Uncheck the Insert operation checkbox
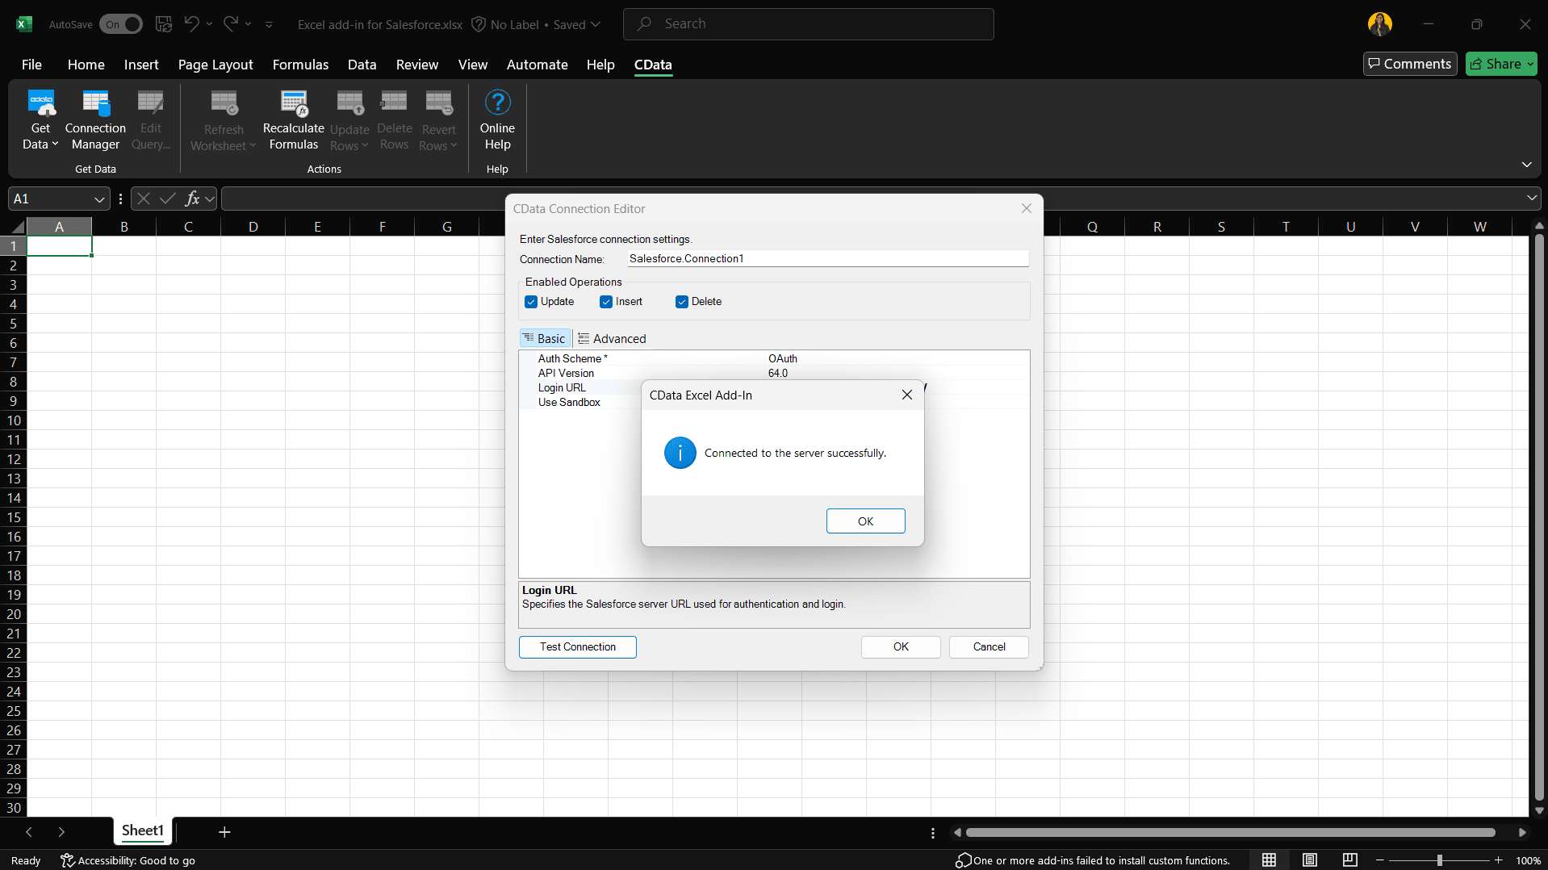1548x870 pixels. (x=606, y=302)
